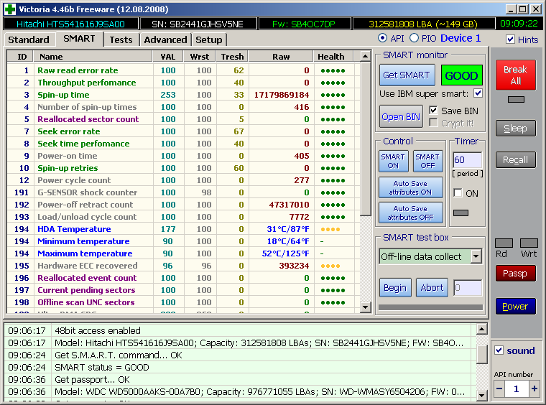Begin the SMART test
Image resolution: width=546 pixels, height=405 pixels.
coord(395,288)
